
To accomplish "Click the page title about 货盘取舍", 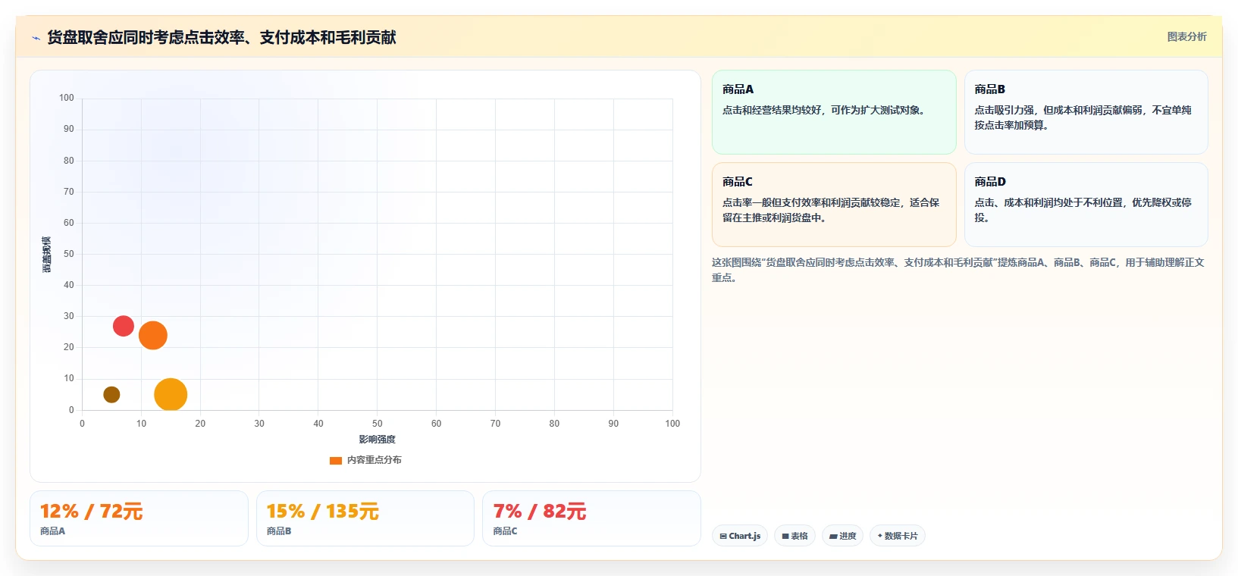I will tap(221, 37).
